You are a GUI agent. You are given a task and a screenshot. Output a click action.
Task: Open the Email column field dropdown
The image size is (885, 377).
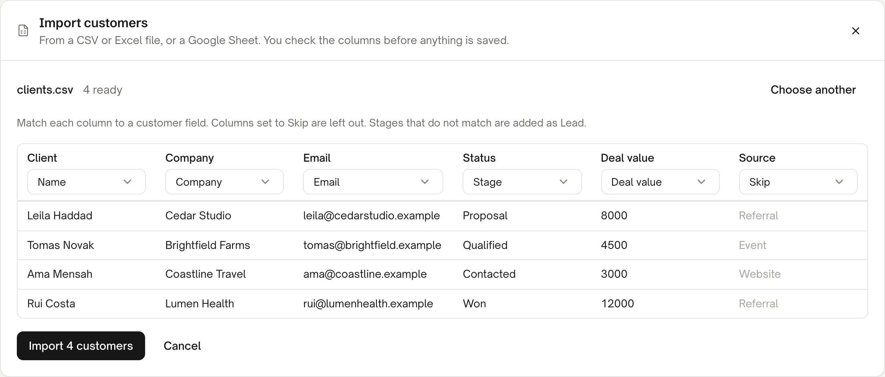[x=373, y=182]
